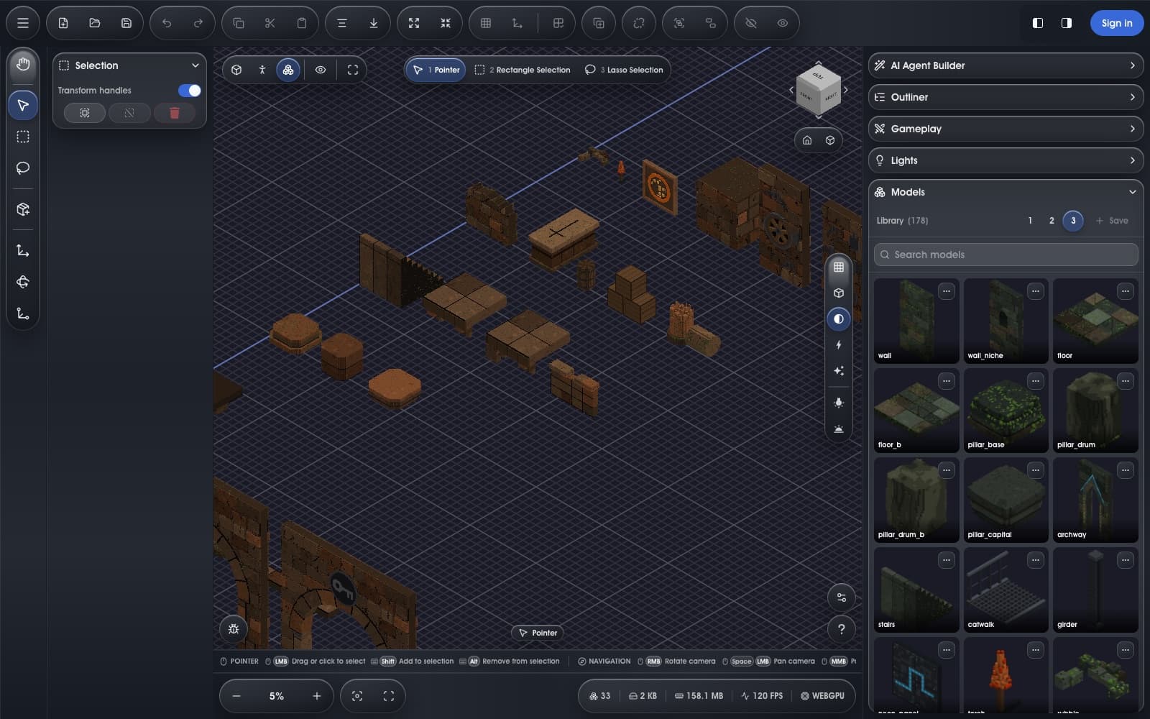Screen dimensions: 1150x719
Task: Select the catwalk model thumbnail
Action: [1006, 590]
